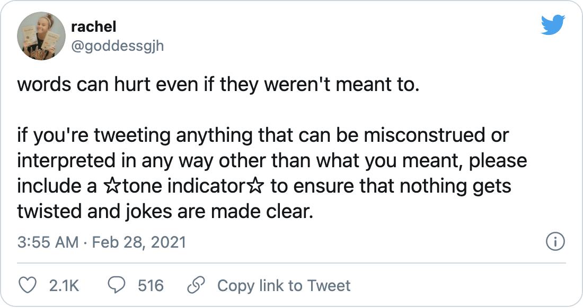Viewport: 583px width, 308px height.
Task: Like the tweet with the heart icon
Action: (28, 285)
